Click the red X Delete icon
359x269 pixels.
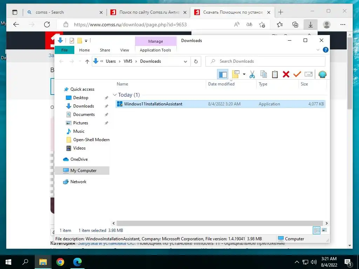click(x=286, y=74)
